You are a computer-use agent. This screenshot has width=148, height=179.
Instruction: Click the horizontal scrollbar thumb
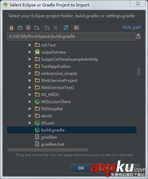point(48,150)
